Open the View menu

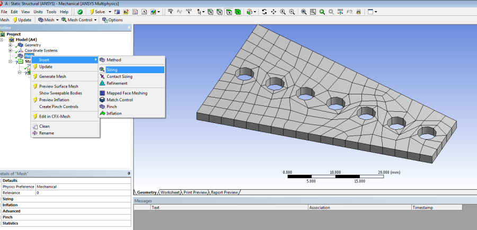click(x=25, y=12)
